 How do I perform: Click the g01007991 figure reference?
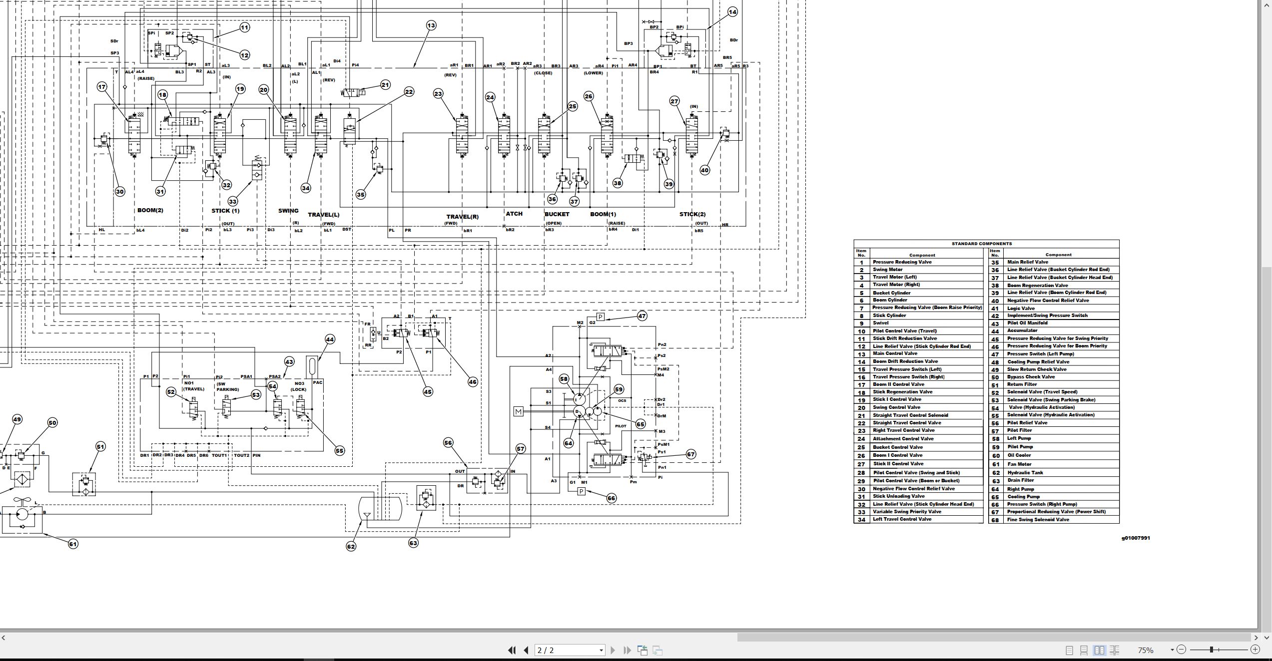(x=1136, y=538)
